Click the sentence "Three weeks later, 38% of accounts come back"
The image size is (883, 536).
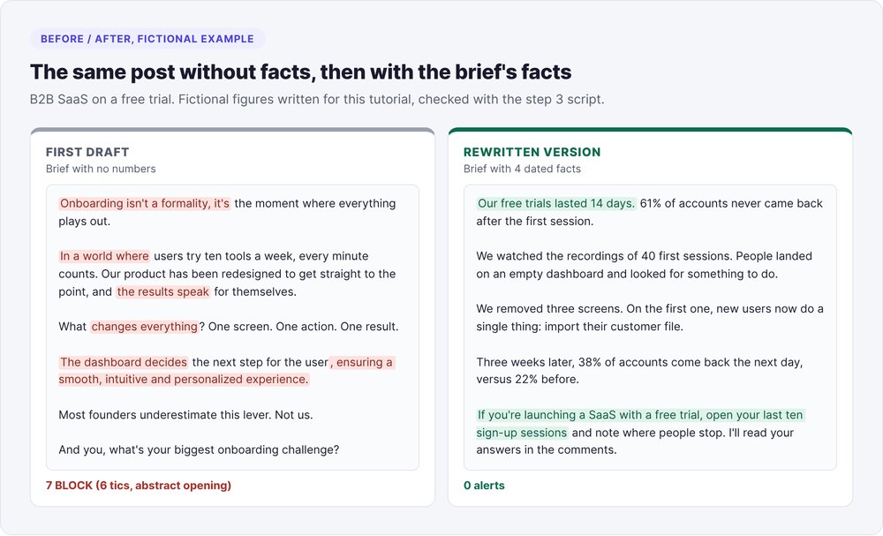(x=639, y=362)
